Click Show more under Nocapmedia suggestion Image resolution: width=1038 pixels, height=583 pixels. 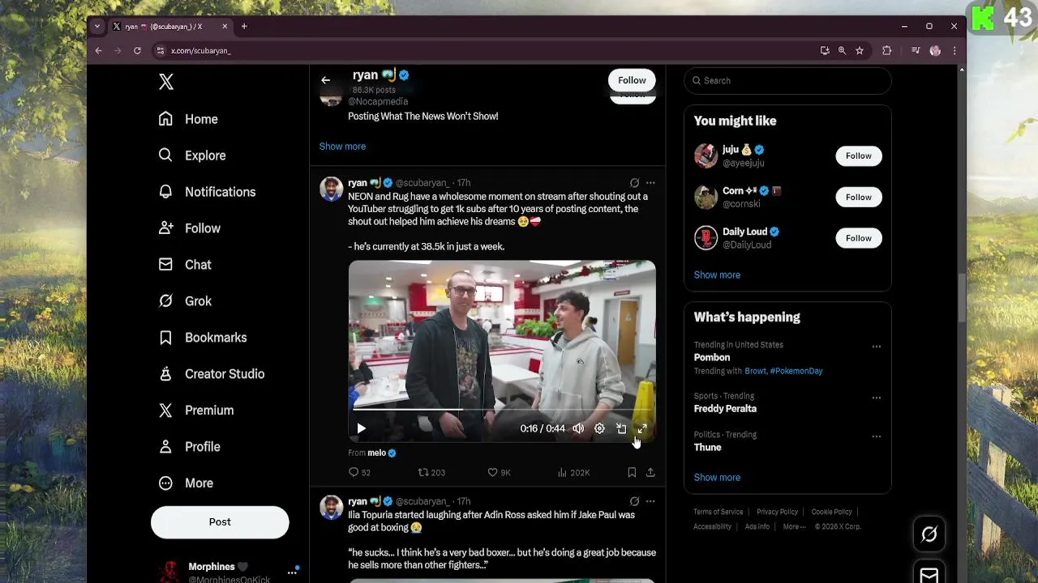tap(342, 147)
